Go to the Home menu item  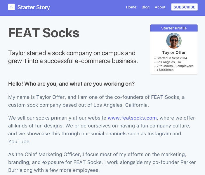pos(131,7)
